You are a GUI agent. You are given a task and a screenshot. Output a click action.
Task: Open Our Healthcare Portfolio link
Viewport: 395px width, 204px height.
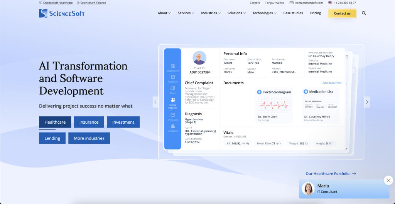(x=327, y=174)
